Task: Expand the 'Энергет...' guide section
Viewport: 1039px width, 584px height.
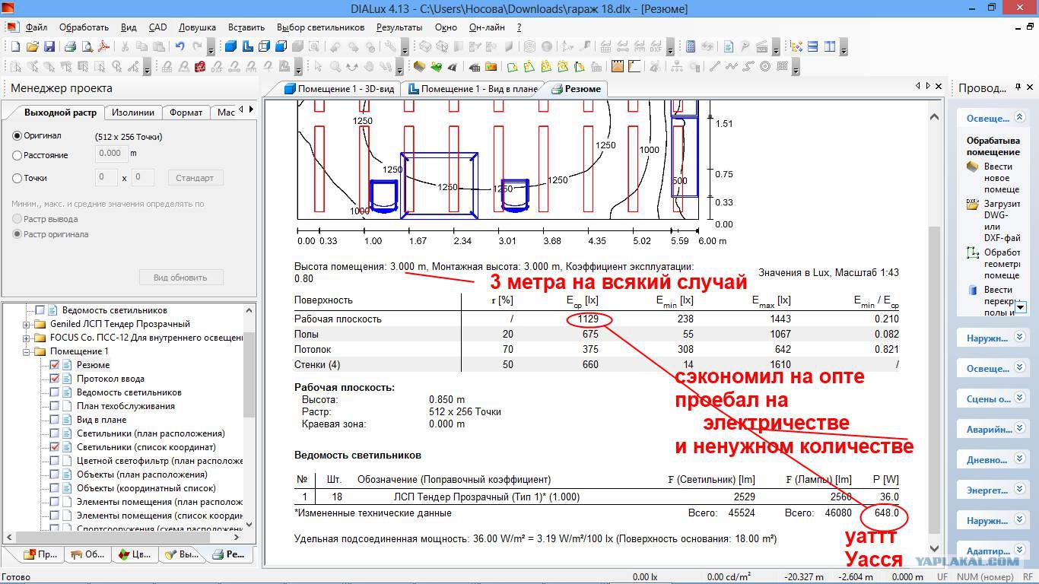Action: tap(1020, 490)
